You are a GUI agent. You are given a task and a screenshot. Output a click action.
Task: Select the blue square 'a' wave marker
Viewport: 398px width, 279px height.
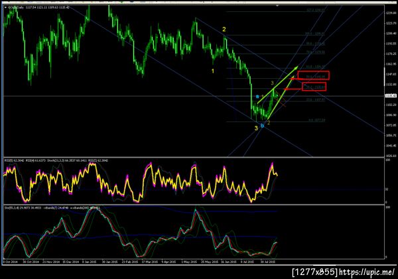point(257,97)
